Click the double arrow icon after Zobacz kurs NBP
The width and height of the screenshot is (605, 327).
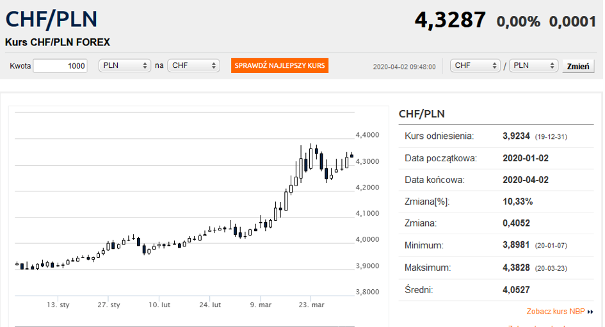590,312
